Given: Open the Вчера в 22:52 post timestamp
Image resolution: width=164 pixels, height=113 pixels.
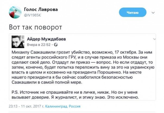Looking at the screenshot, I should click(x=38, y=44).
